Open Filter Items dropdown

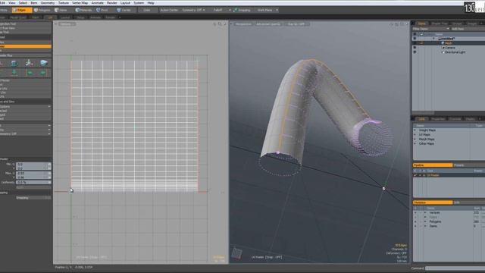(x=430, y=29)
